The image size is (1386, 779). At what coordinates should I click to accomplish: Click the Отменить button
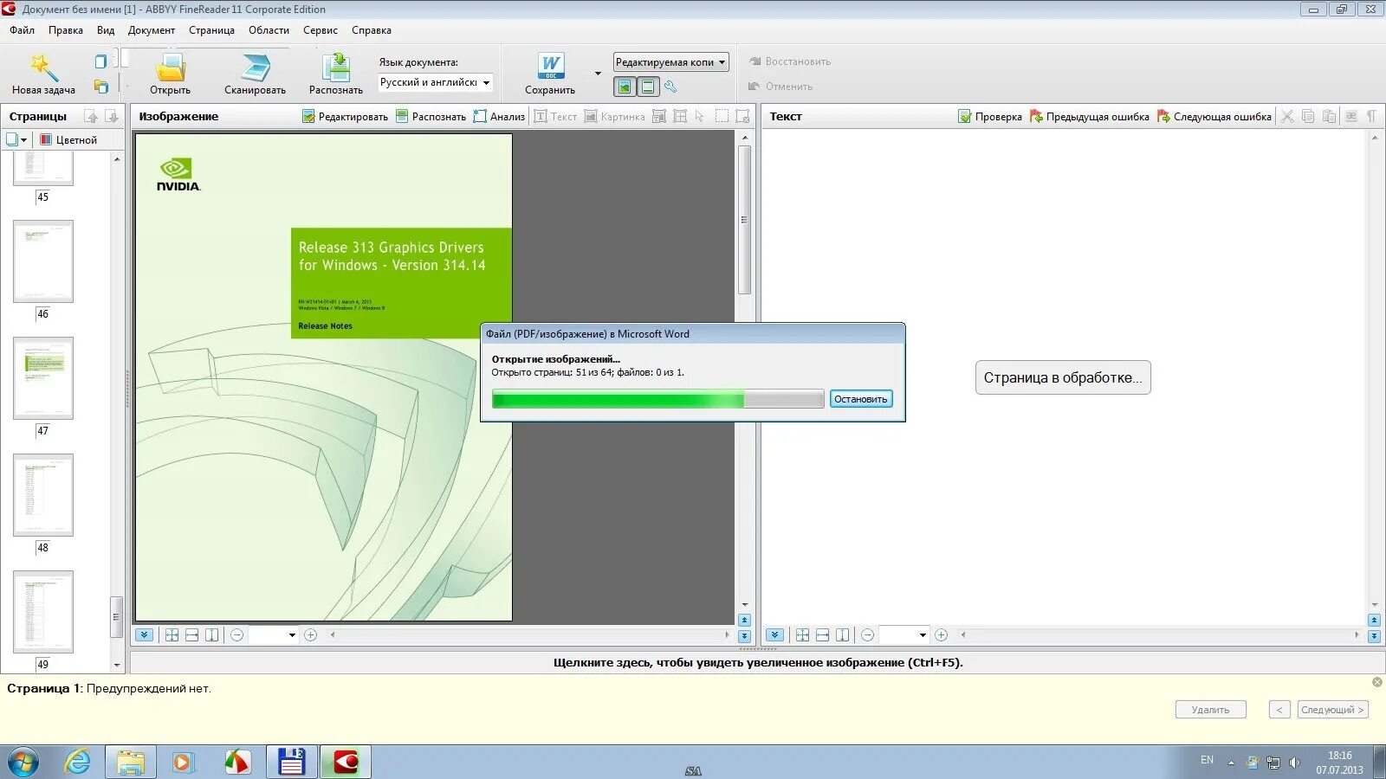pyautogui.click(x=780, y=87)
